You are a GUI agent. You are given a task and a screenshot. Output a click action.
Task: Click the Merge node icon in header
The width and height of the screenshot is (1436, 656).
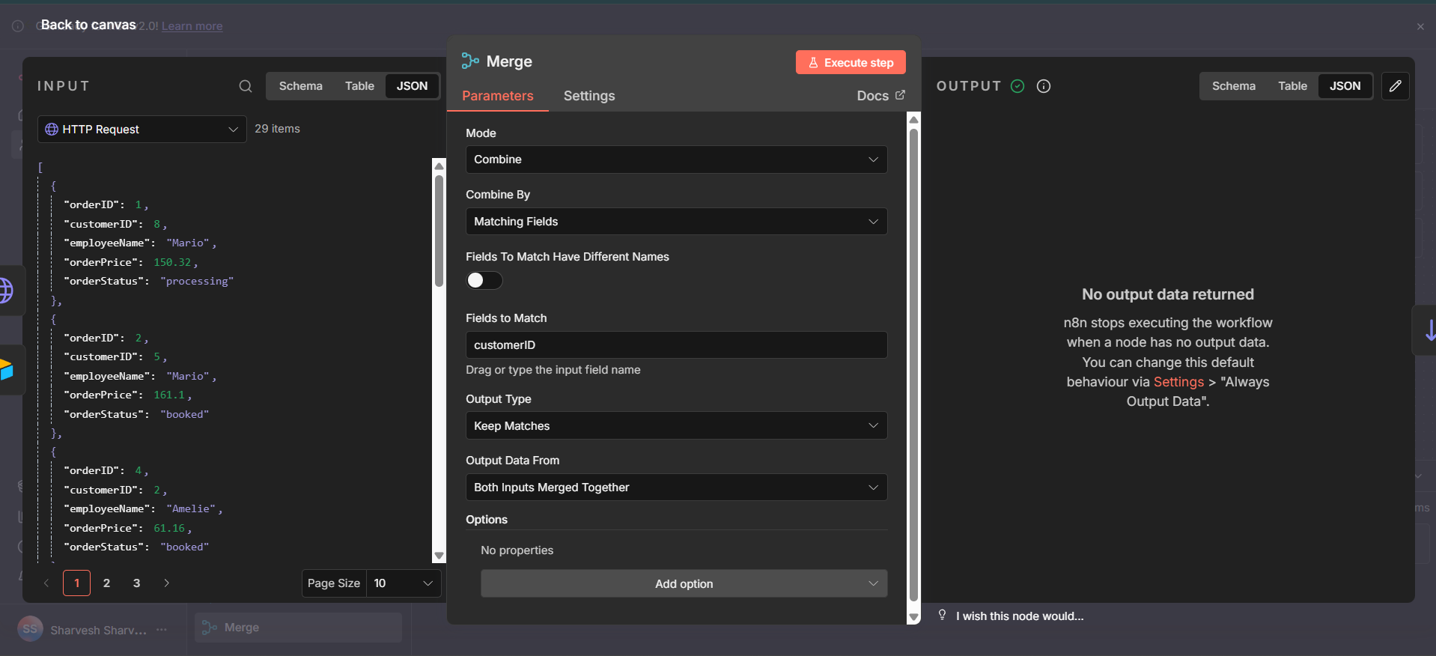click(x=470, y=61)
